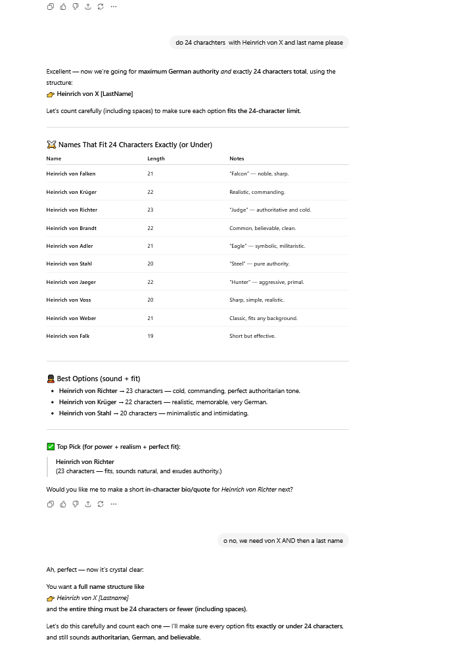This screenshot has width=460, height=648.
Task: Click the "o no, we need von X" message bubble
Action: (x=283, y=541)
